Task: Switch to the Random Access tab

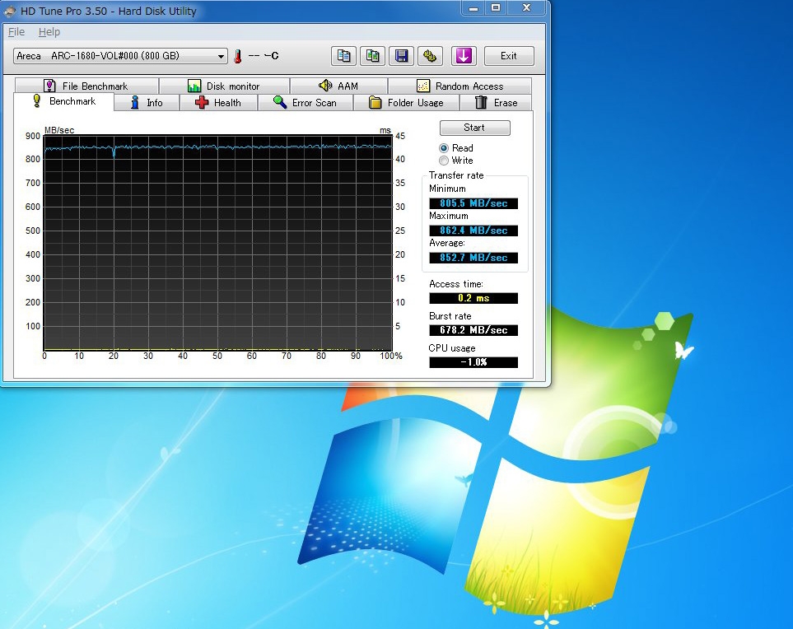Action: (459, 86)
